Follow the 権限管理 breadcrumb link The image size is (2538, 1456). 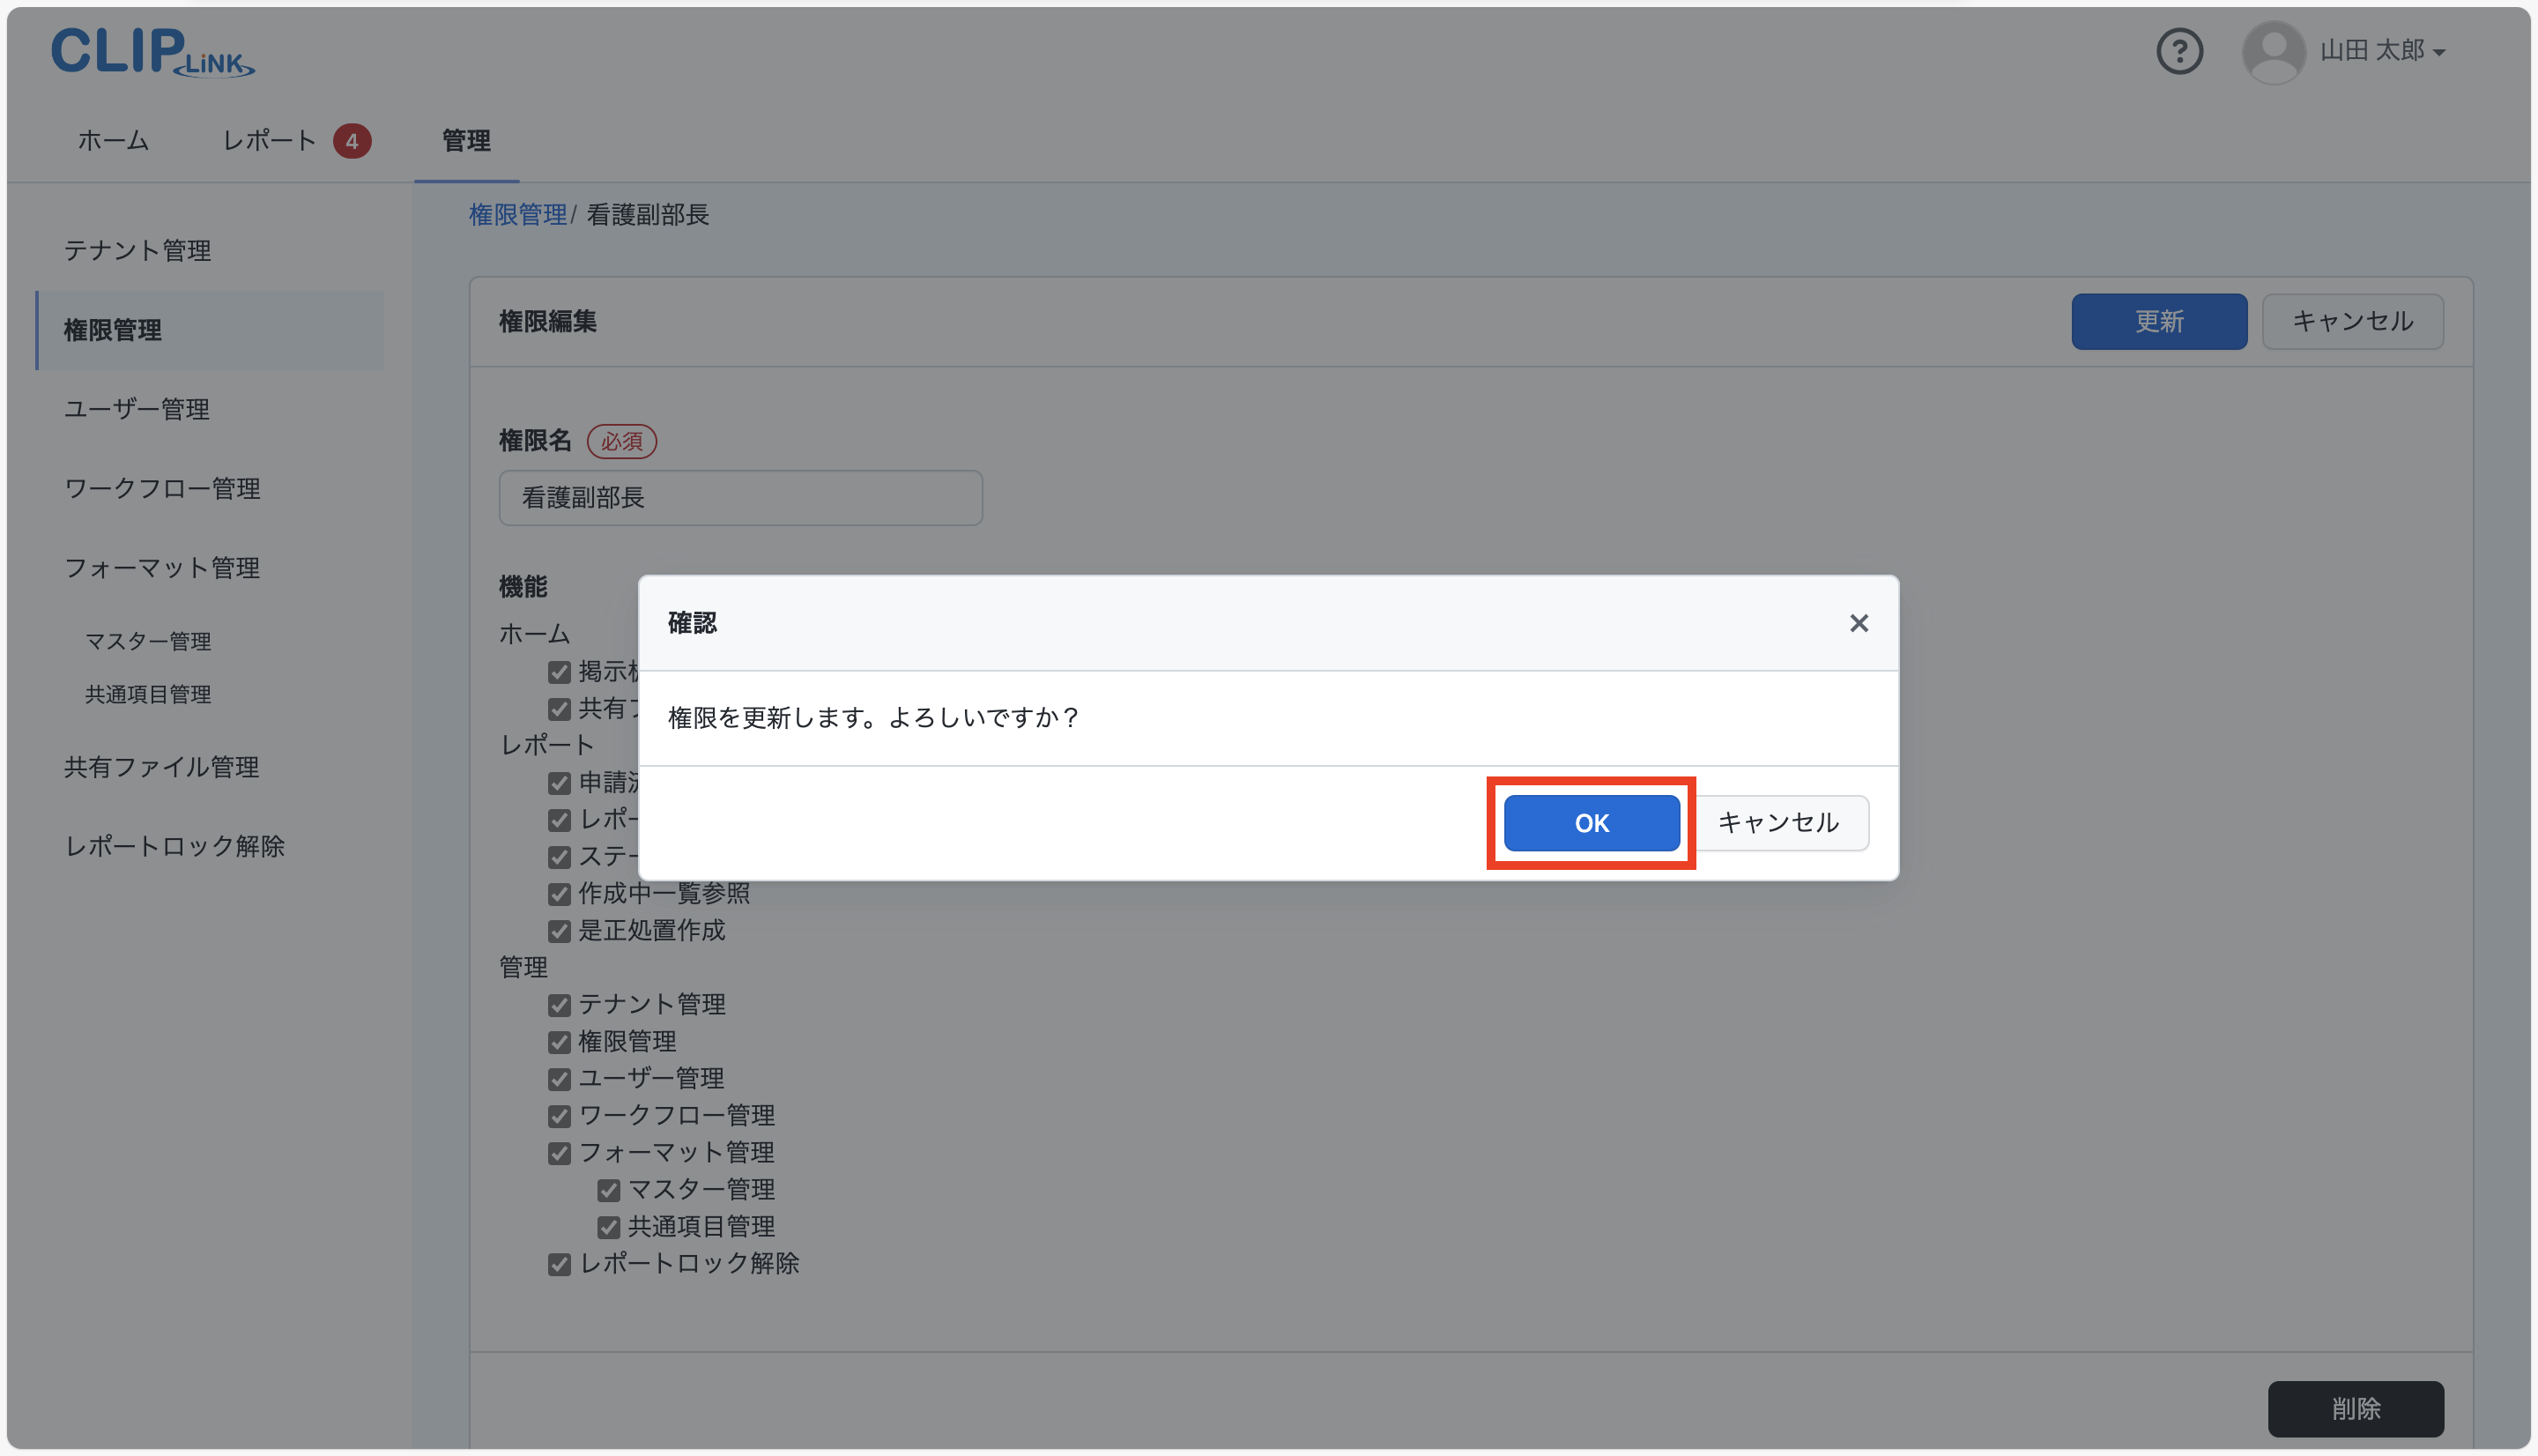518,214
